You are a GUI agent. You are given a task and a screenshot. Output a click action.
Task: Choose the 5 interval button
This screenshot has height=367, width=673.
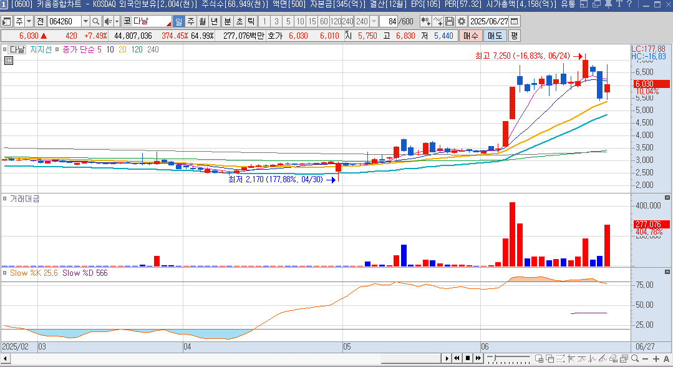[x=288, y=21]
